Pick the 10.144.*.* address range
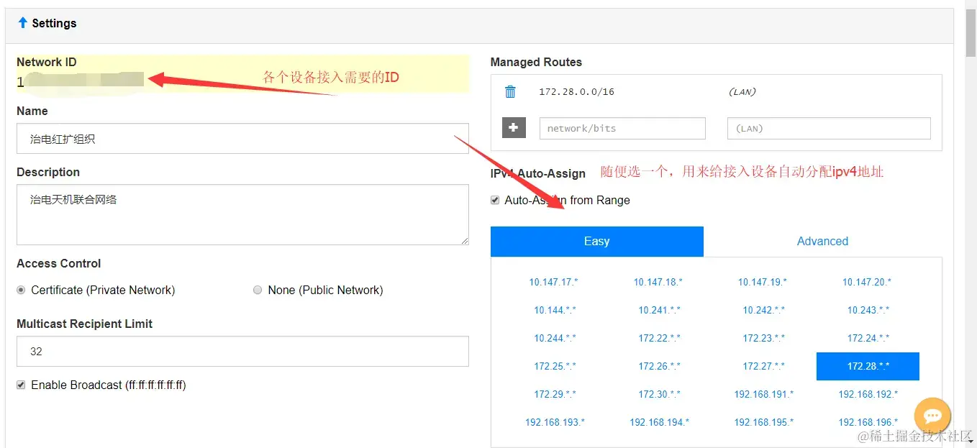The image size is (977, 448). 555,310
